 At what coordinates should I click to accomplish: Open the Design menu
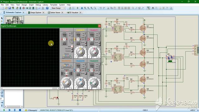[x=24, y=5]
